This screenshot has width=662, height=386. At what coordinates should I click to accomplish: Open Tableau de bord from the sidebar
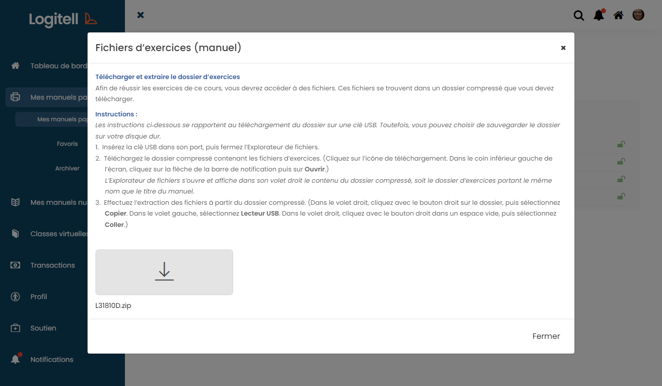click(x=15, y=65)
